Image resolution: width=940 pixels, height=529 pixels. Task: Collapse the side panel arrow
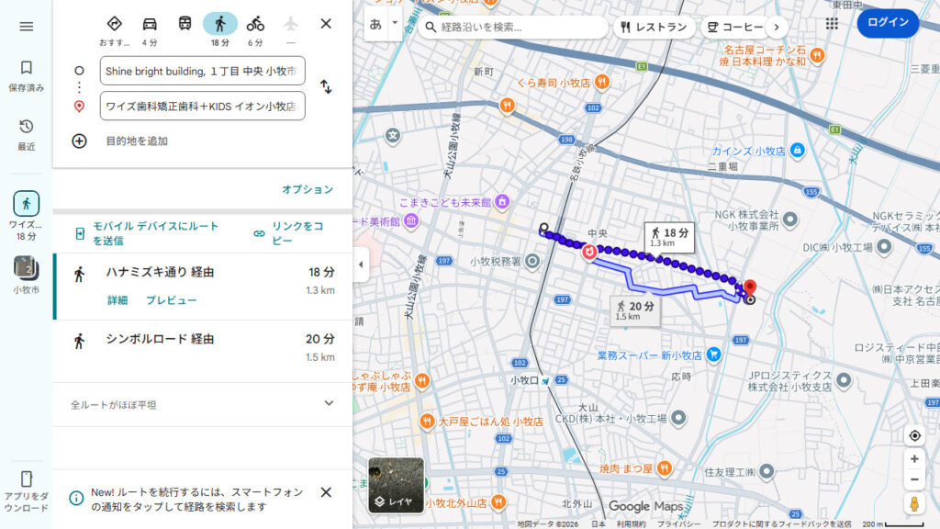(x=361, y=264)
